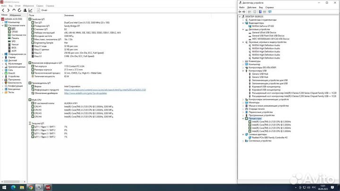Click the Безопасность shield icon in AIDA64 tree
Image resolution: width=340 pixels, height=191 pixels.
point(6,83)
